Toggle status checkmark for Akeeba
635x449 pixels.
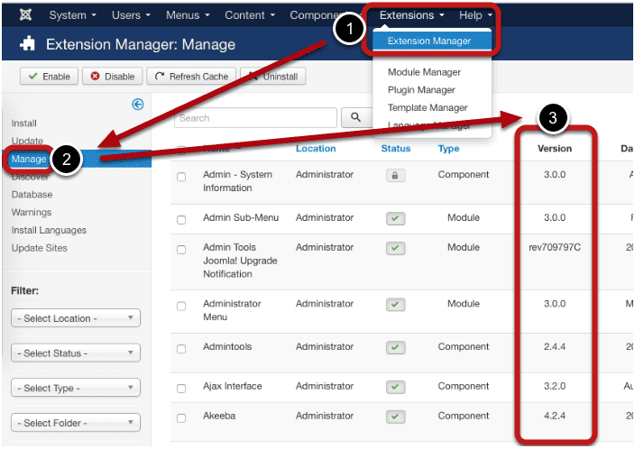(395, 417)
